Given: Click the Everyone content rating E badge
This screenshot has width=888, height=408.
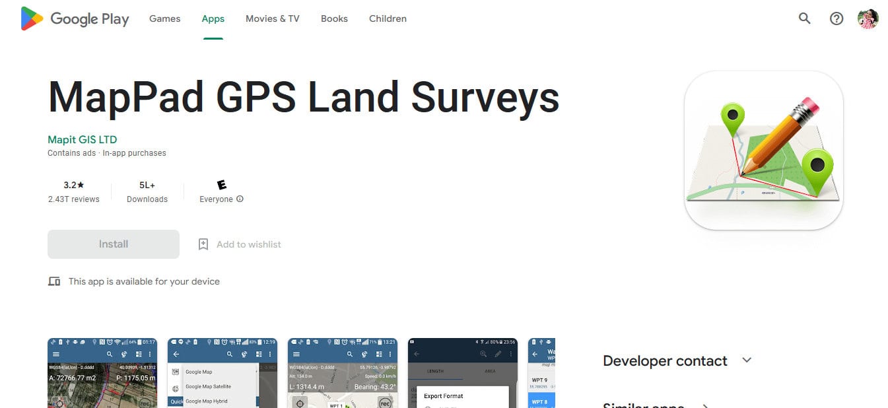Looking at the screenshot, I should (221, 185).
